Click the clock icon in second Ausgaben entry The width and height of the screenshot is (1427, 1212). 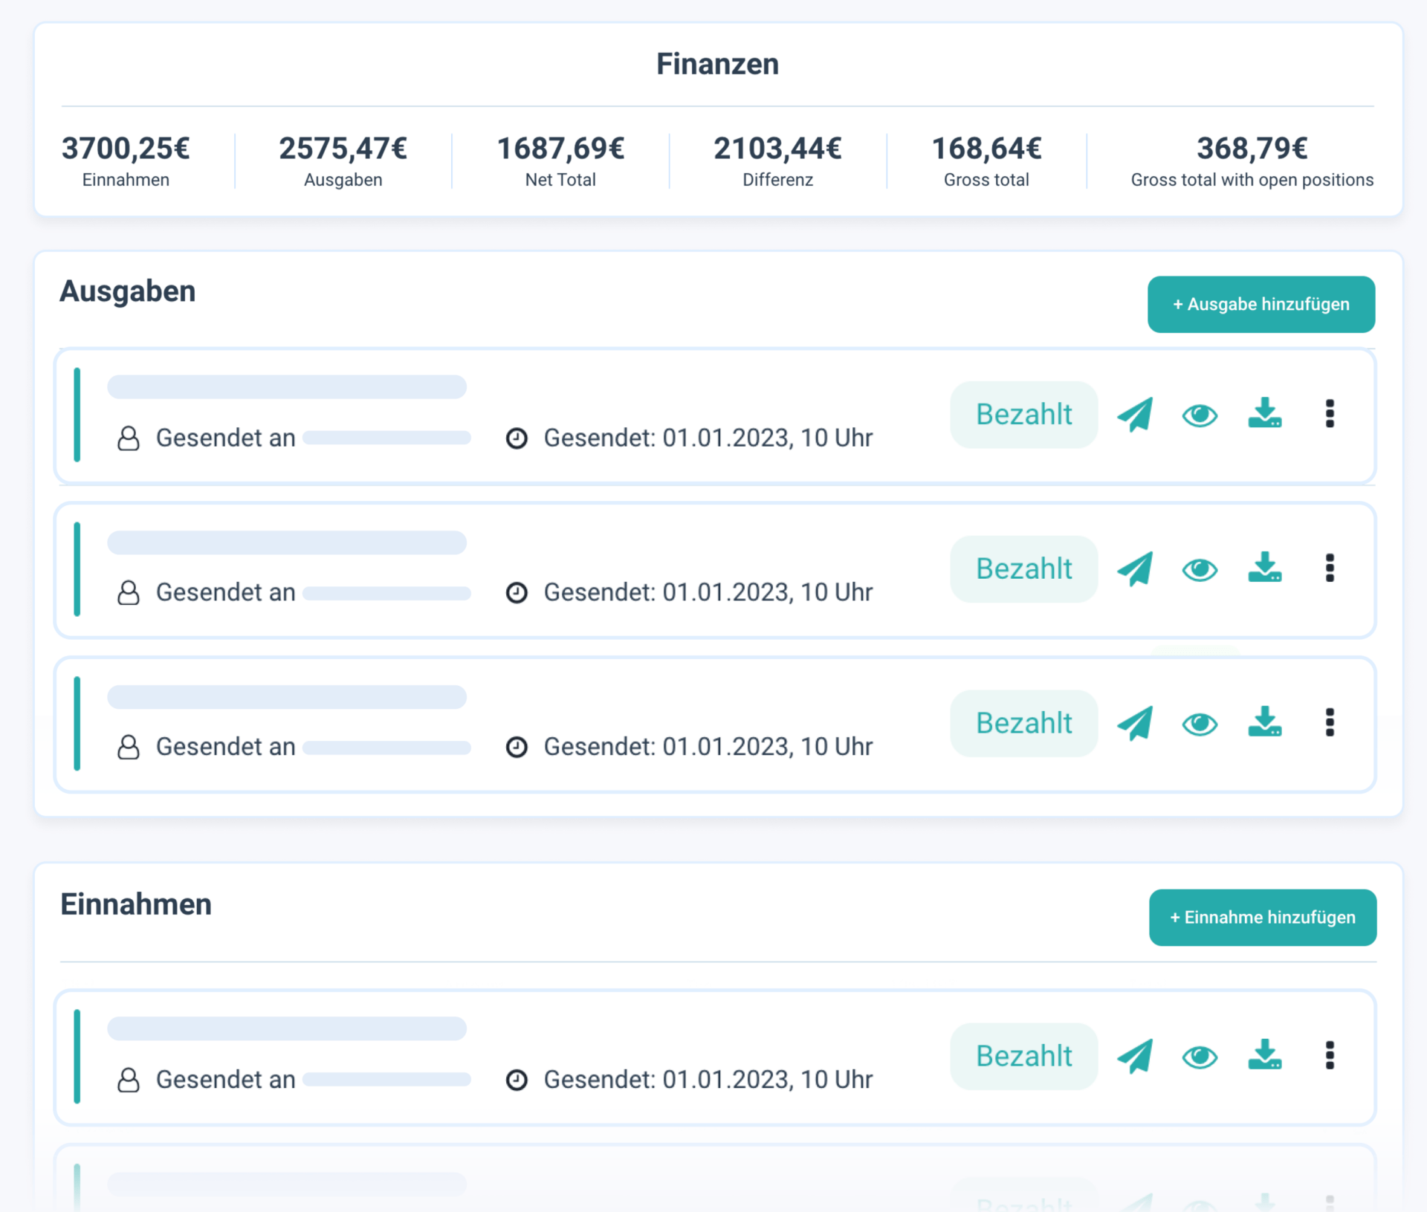[517, 594]
